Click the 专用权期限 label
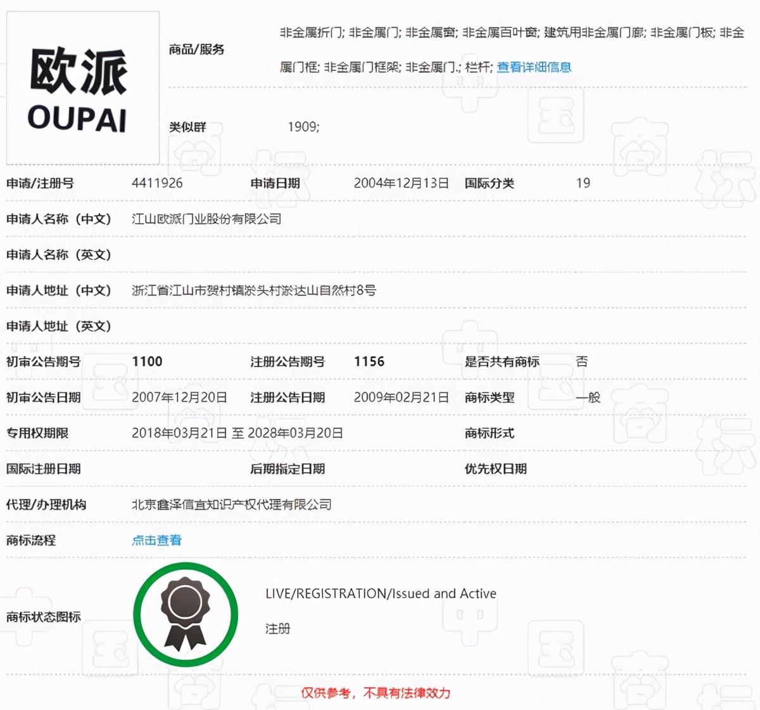Viewport: 760px width, 710px height. (37, 433)
